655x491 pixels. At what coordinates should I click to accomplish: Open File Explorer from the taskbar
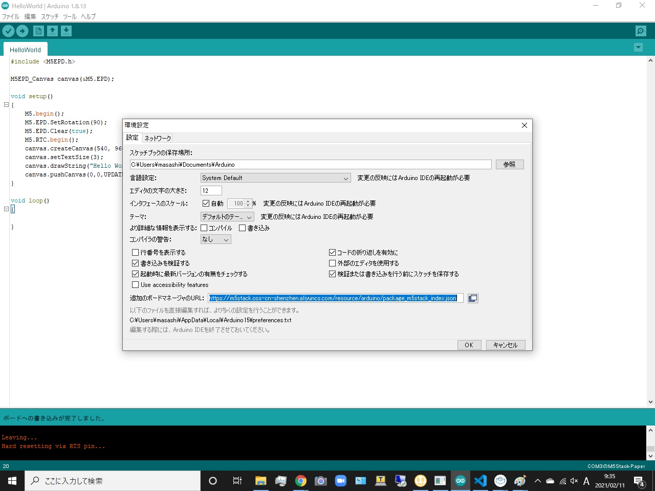(x=261, y=481)
